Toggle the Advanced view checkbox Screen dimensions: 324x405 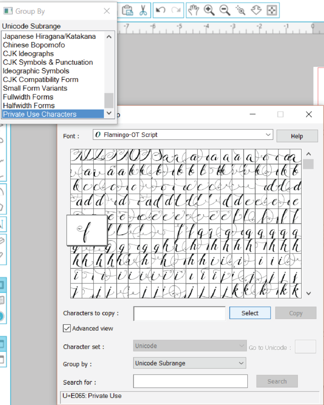click(x=67, y=328)
